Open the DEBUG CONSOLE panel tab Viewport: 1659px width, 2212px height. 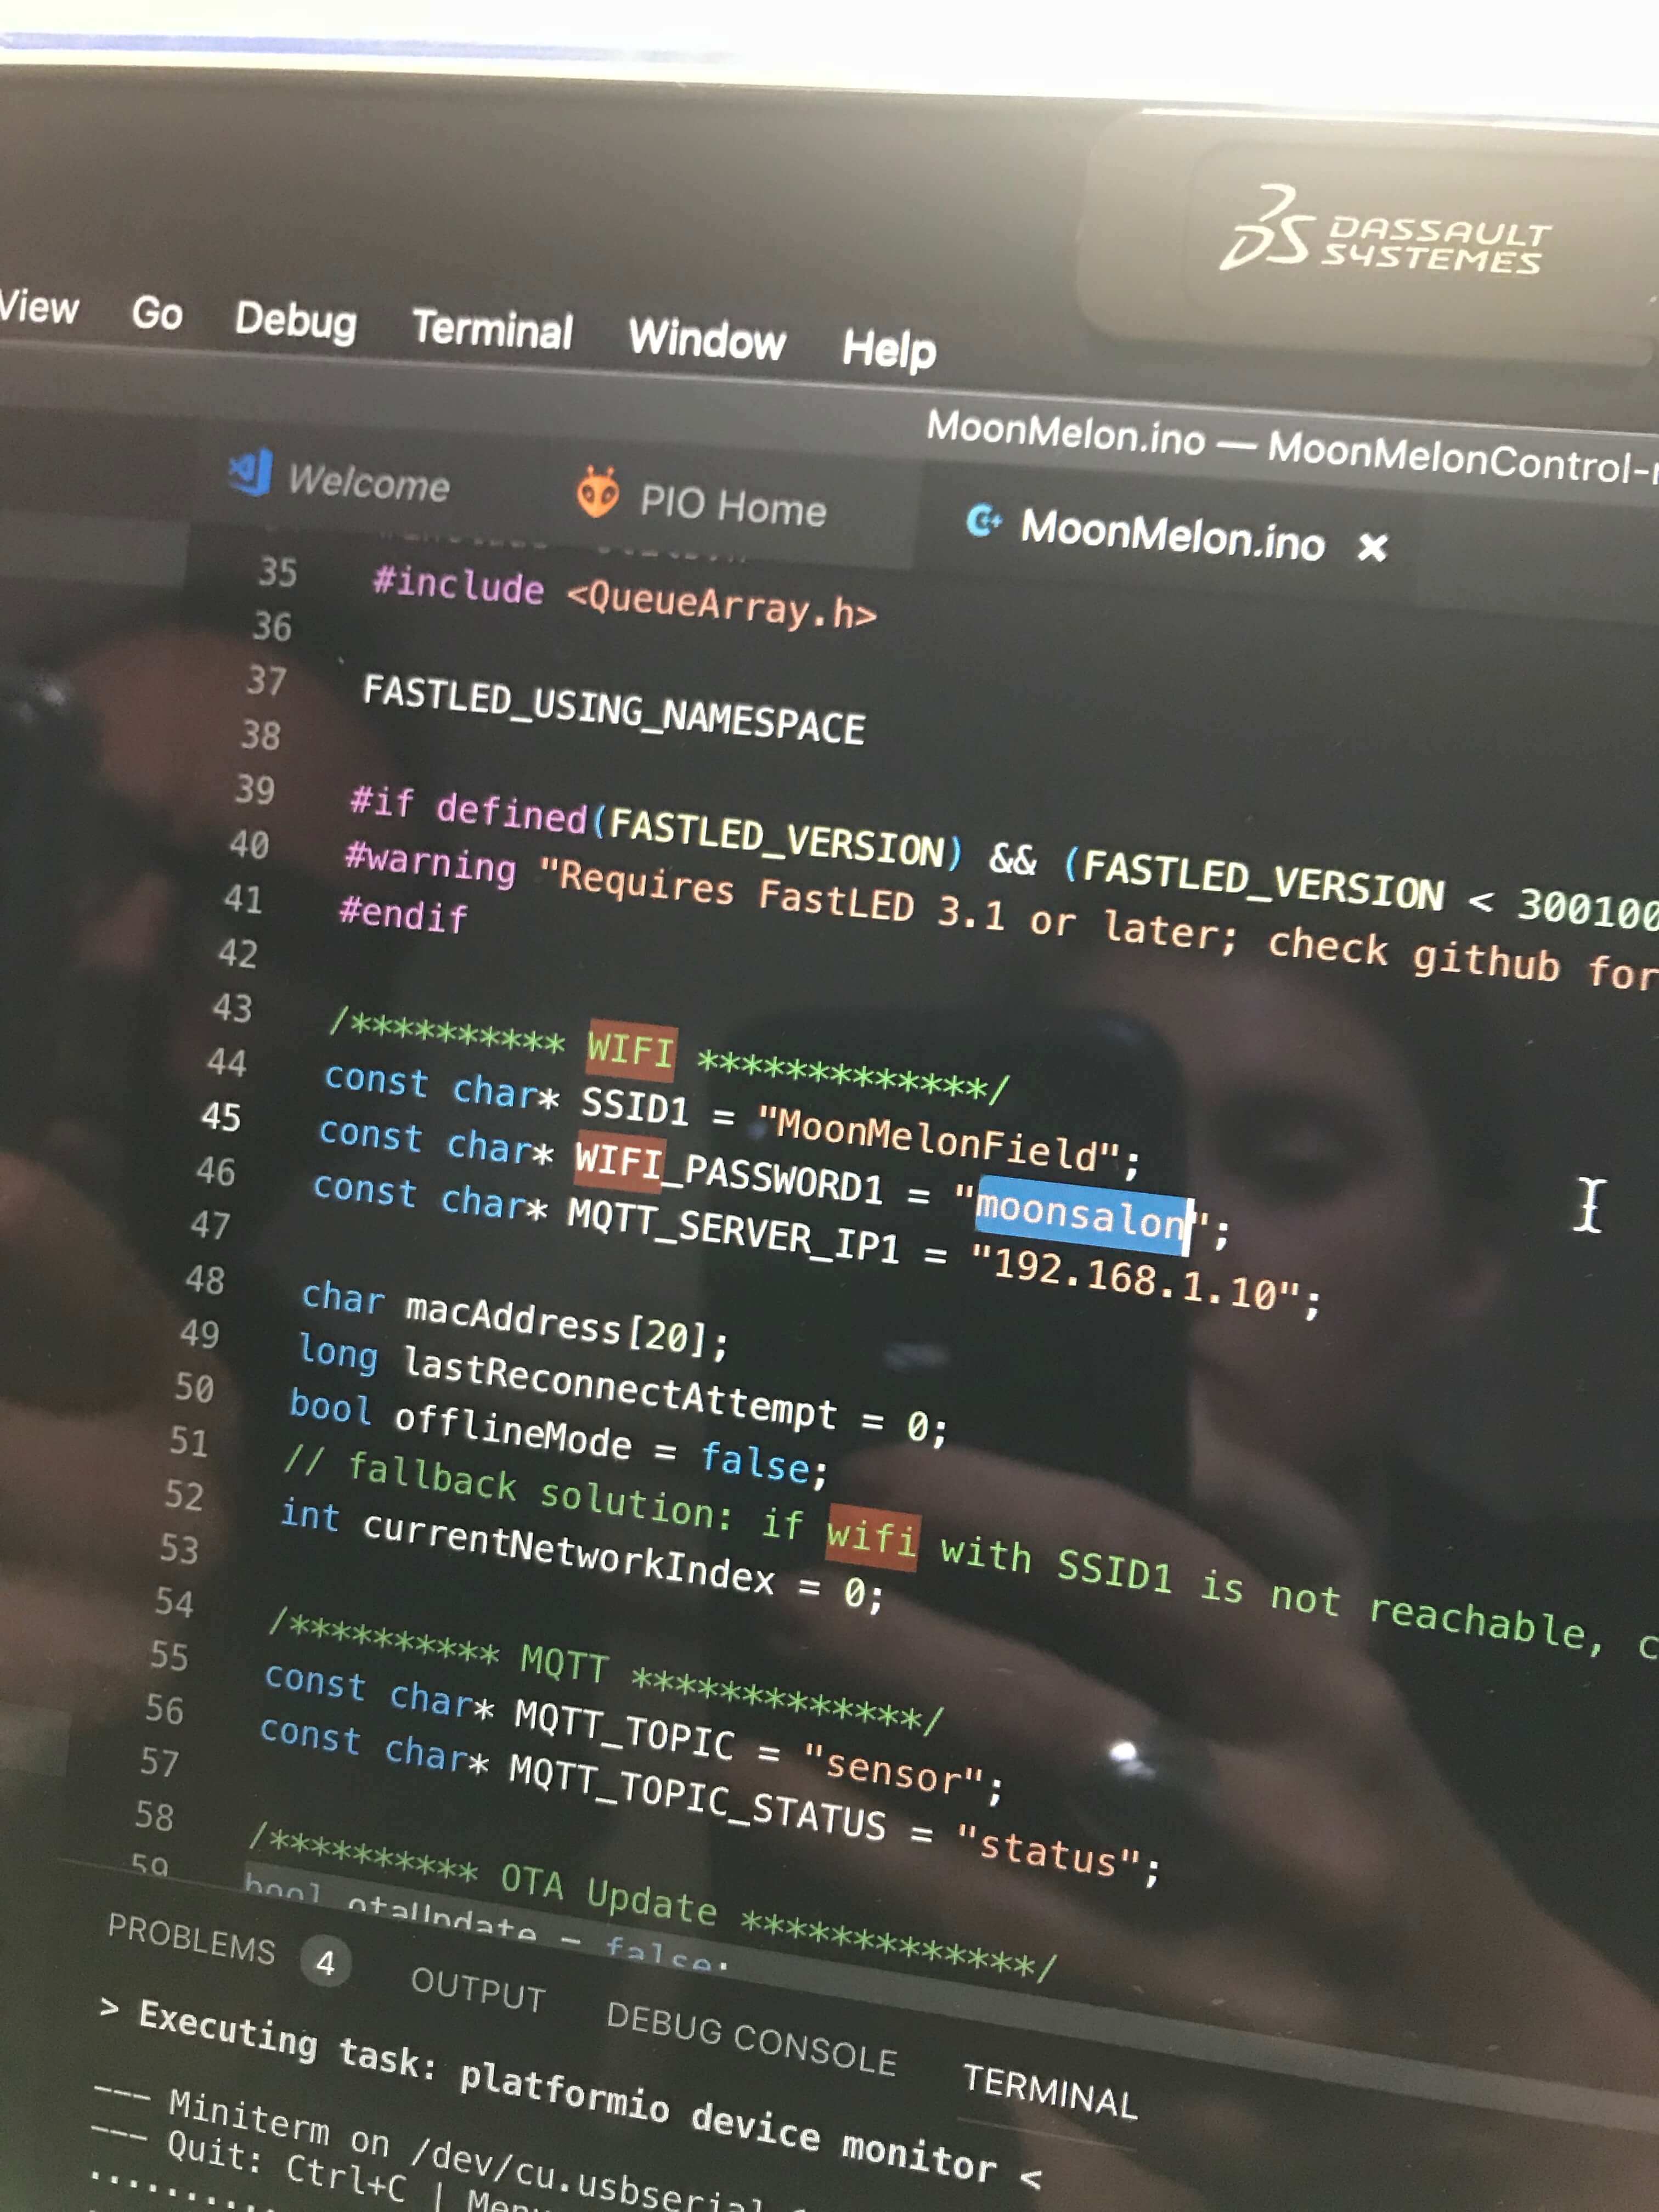(x=751, y=2039)
